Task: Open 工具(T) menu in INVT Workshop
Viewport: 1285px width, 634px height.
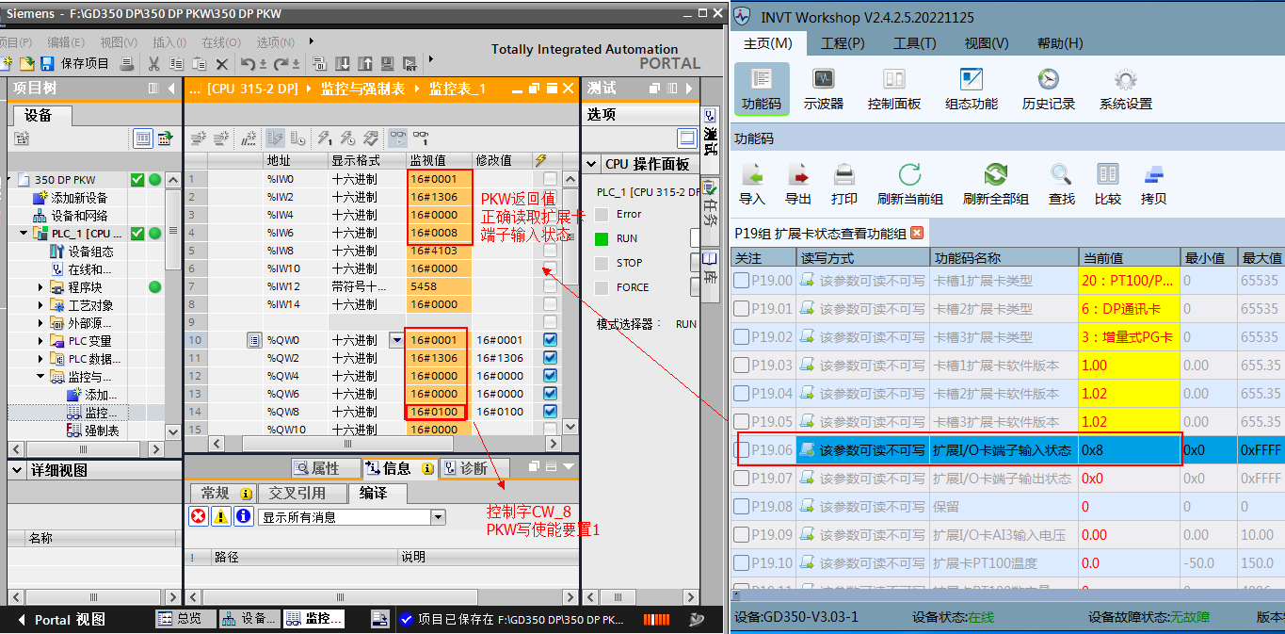Action: click(915, 43)
